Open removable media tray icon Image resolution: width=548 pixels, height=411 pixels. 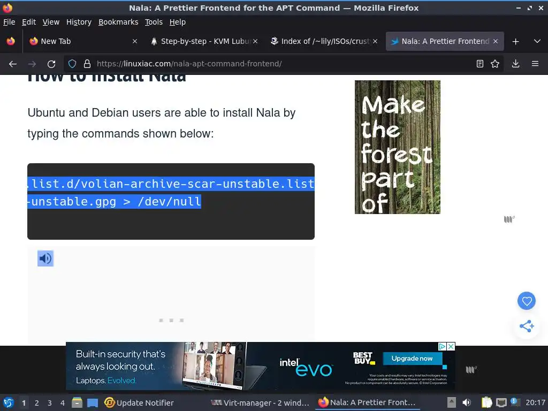[x=452, y=402]
